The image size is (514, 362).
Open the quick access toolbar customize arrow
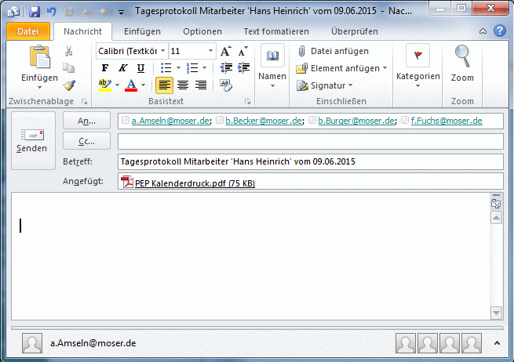121,13
